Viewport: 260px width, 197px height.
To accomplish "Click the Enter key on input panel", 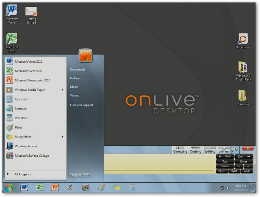I will (244, 162).
